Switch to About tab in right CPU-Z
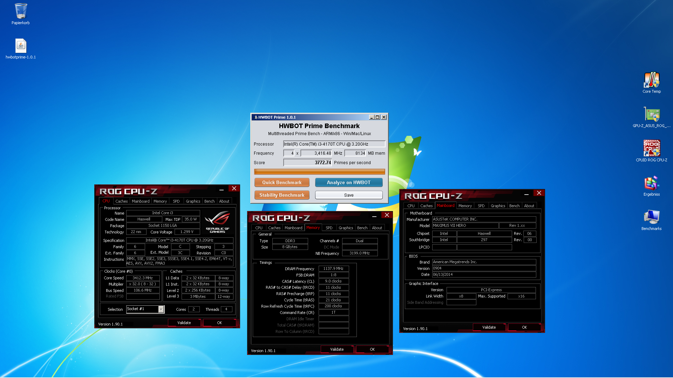 [529, 206]
